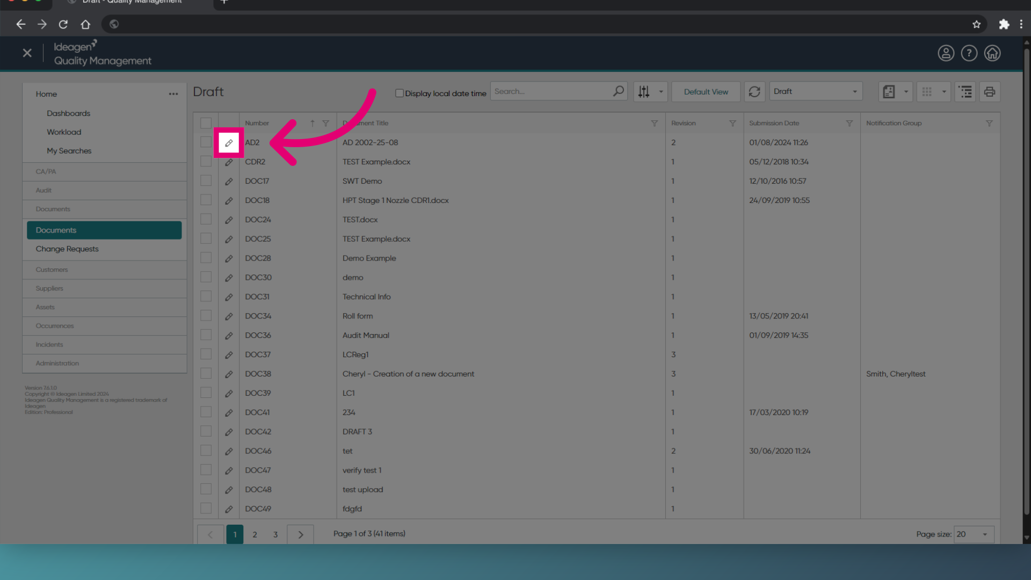Screen dimensions: 1031x580
Task: Click the search magnifier icon
Action: coord(619,91)
